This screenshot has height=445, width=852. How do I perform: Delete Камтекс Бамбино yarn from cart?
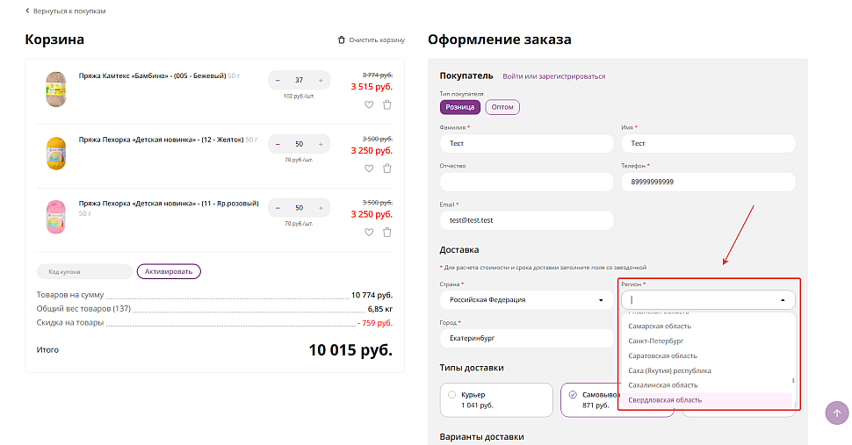(x=387, y=105)
